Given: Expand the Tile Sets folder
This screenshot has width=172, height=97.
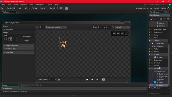Looking at the screenshot, I should click(x=150, y=88).
